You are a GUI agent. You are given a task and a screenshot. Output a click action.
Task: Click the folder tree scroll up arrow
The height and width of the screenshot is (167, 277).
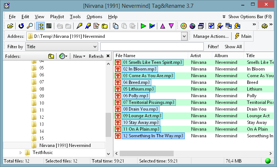click(108, 64)
